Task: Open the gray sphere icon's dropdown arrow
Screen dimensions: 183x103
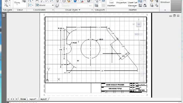Action: click(91, 1)
